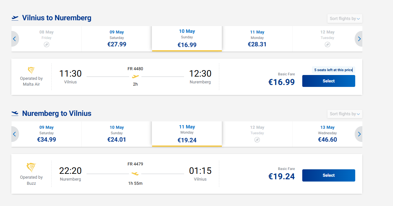The width and height of the screenshot is (393, 206).
Task: Click the Buzz operator harp logo
Action: [x=31, y=167]
